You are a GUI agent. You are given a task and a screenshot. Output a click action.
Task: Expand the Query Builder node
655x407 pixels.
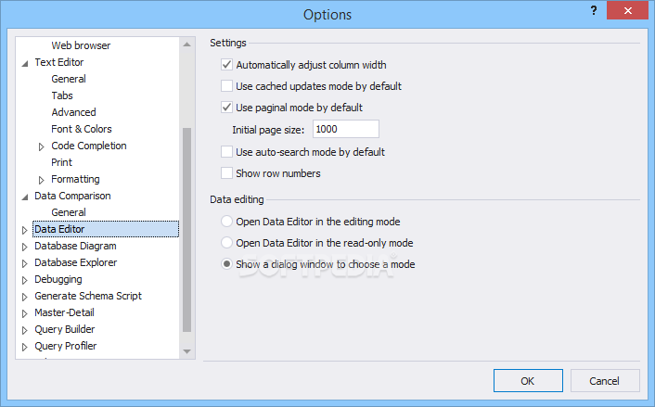point(25,330)
